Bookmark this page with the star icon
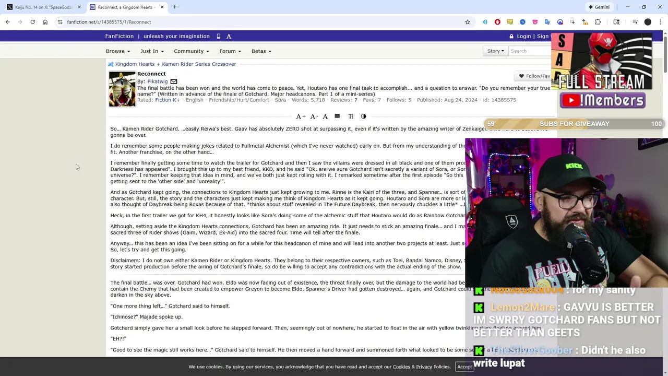This screenshot has height=376, width=668. (x=468, y=22)
